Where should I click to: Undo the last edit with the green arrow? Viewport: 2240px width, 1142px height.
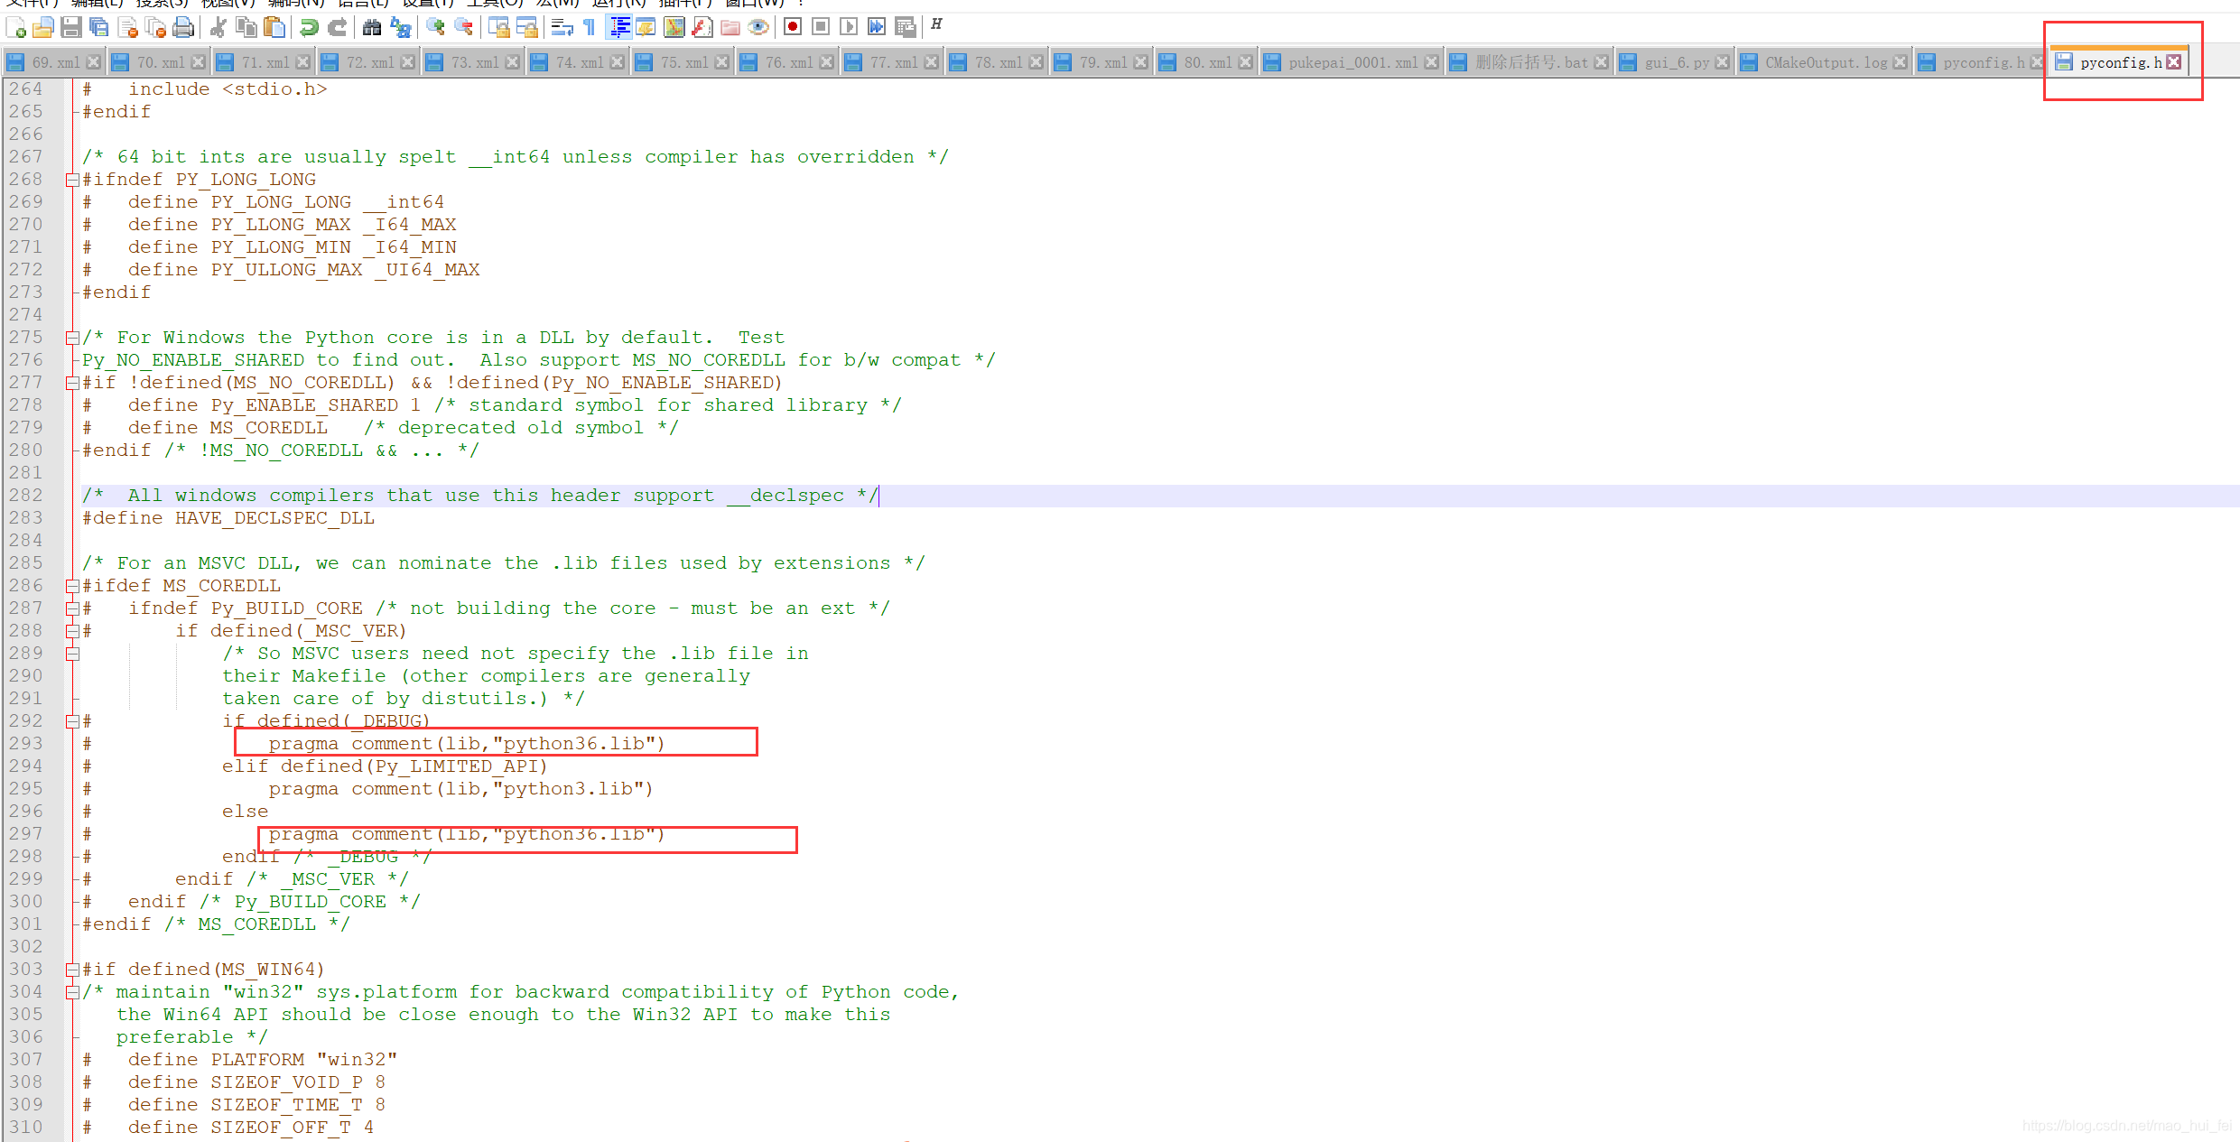(x=309, y=27)
